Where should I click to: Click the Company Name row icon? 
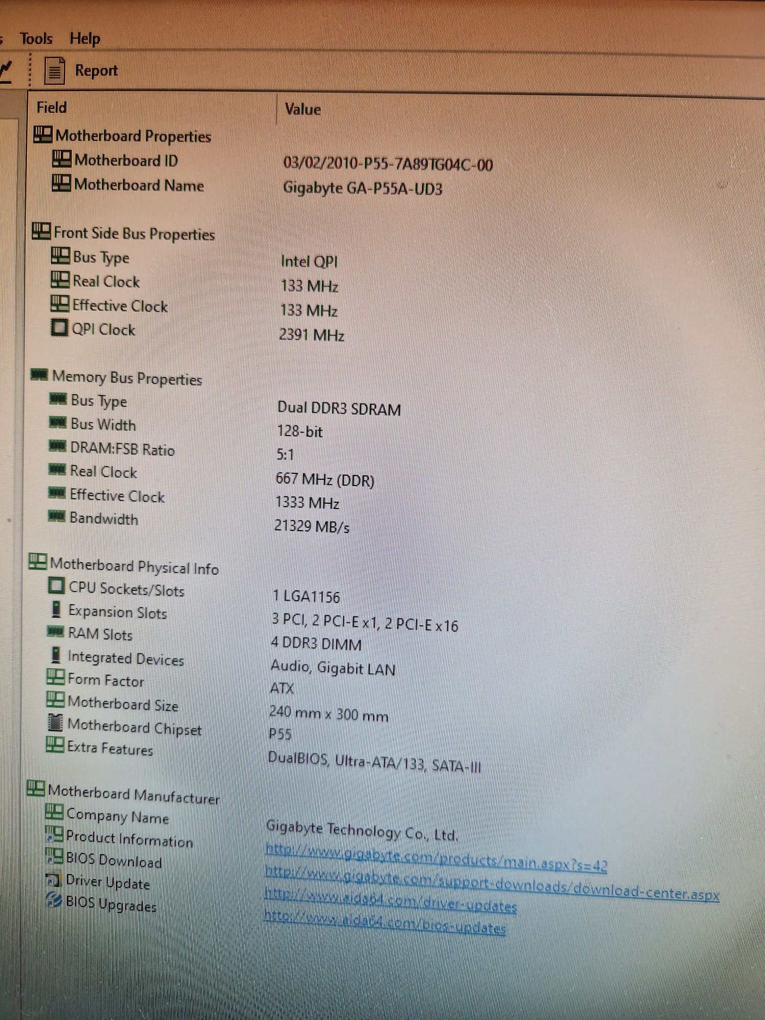pyautogui.click(x=54, y=812)
